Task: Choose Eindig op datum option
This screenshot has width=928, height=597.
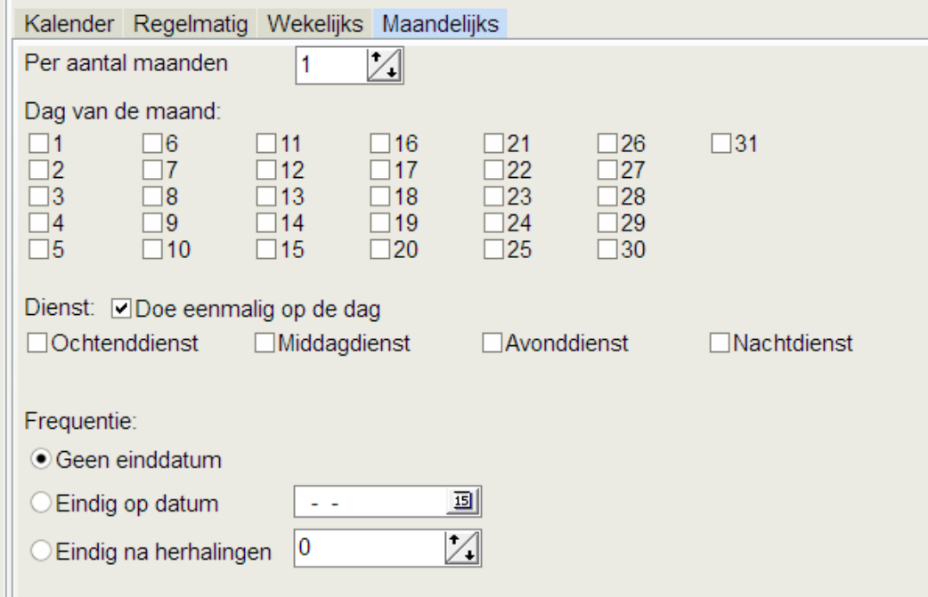Action: click(x=40, y=504)
